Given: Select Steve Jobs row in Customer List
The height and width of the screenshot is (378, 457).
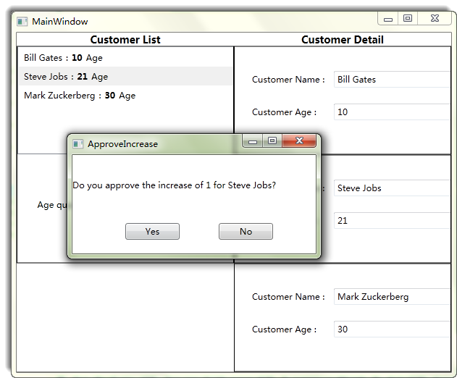Looking at the screenshot, I should point(125,76).
